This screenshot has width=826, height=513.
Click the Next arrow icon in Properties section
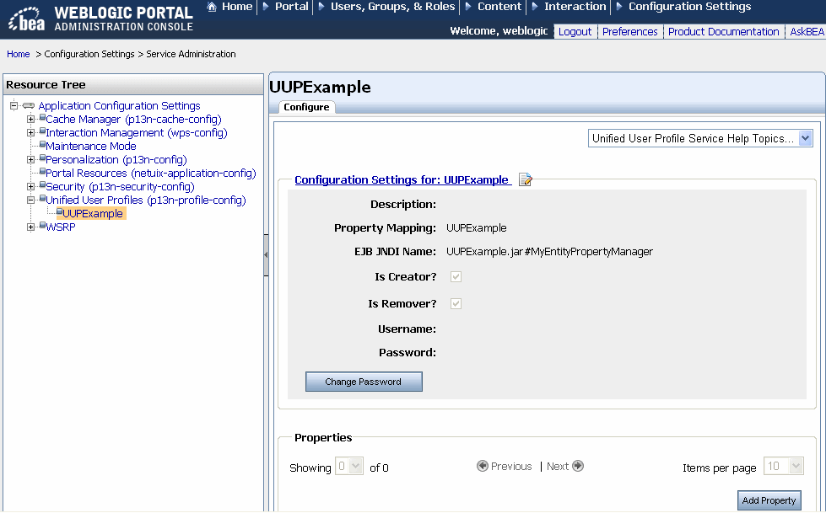tap(579, 466)
